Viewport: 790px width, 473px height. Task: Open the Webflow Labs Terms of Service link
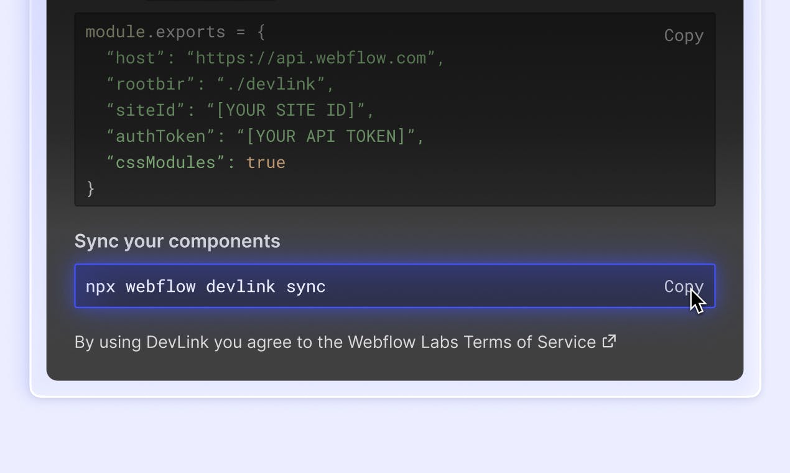(x=472, y=342)
